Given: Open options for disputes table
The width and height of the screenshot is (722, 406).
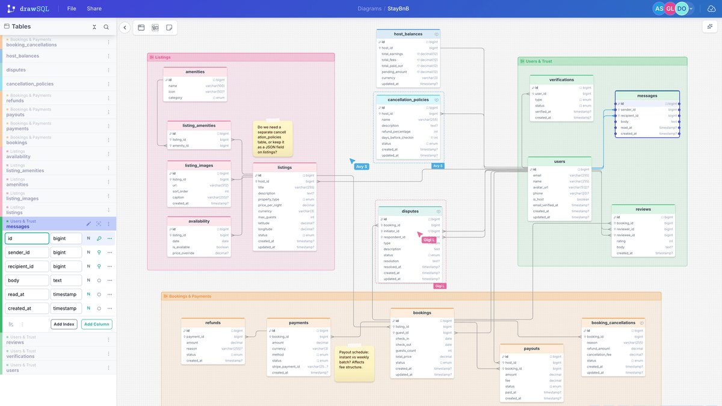Looking at the screenshot, I should click(108, 70).
